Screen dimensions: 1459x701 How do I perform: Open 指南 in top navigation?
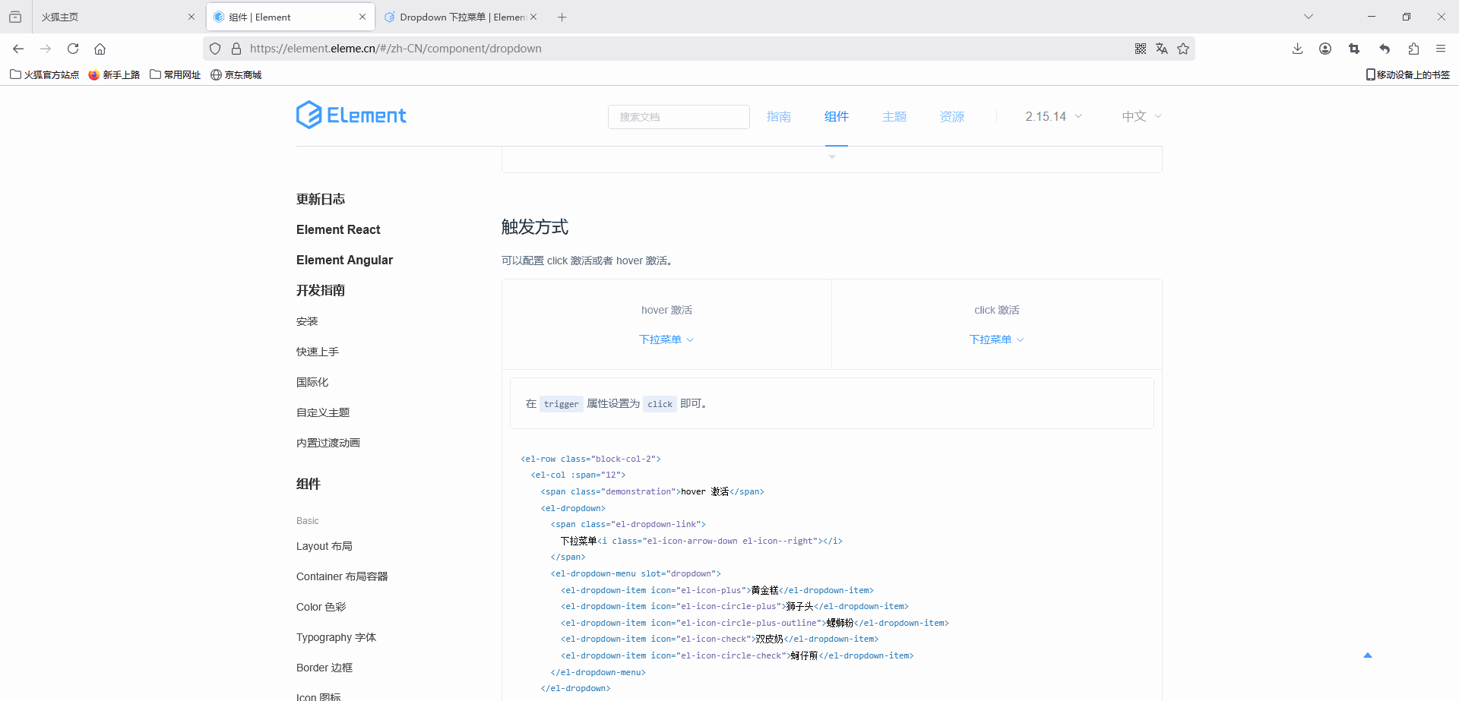779,116
